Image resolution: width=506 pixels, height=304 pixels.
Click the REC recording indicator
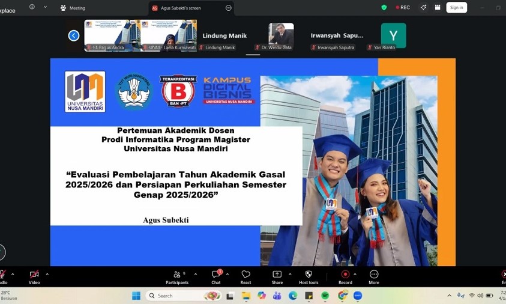[403, 8]
